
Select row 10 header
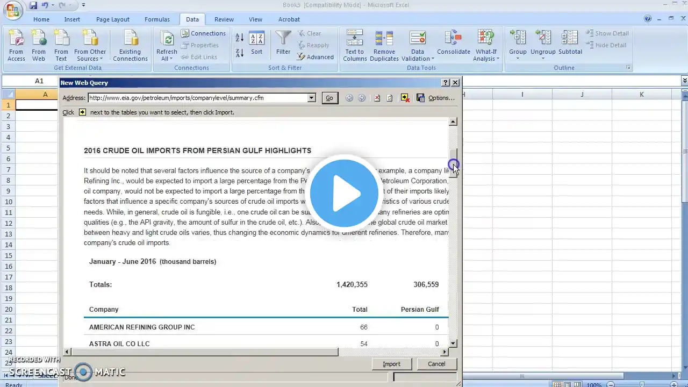point(8,202)
